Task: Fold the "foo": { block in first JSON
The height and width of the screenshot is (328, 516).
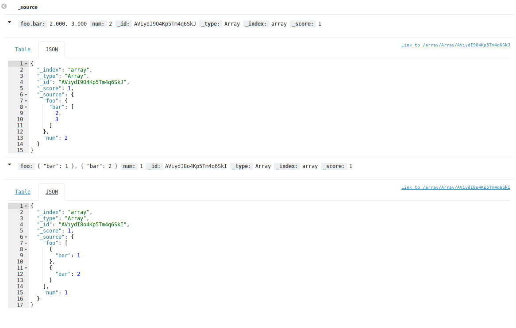Action: pyautogui.click(x=26, y=101)
